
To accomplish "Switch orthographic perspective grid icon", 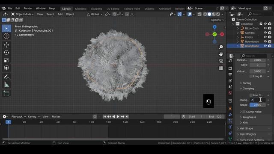I will pos(221,68).
